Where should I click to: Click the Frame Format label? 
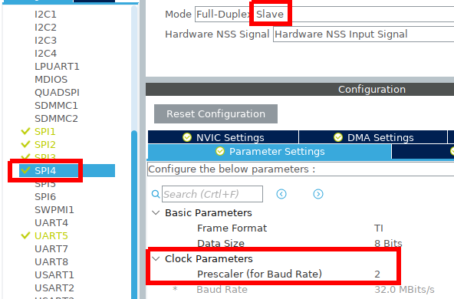point(232,228)
